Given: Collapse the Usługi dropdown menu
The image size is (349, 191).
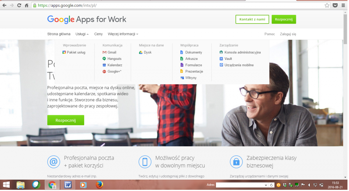Looking at the screenshot, I should click(82, 34).
